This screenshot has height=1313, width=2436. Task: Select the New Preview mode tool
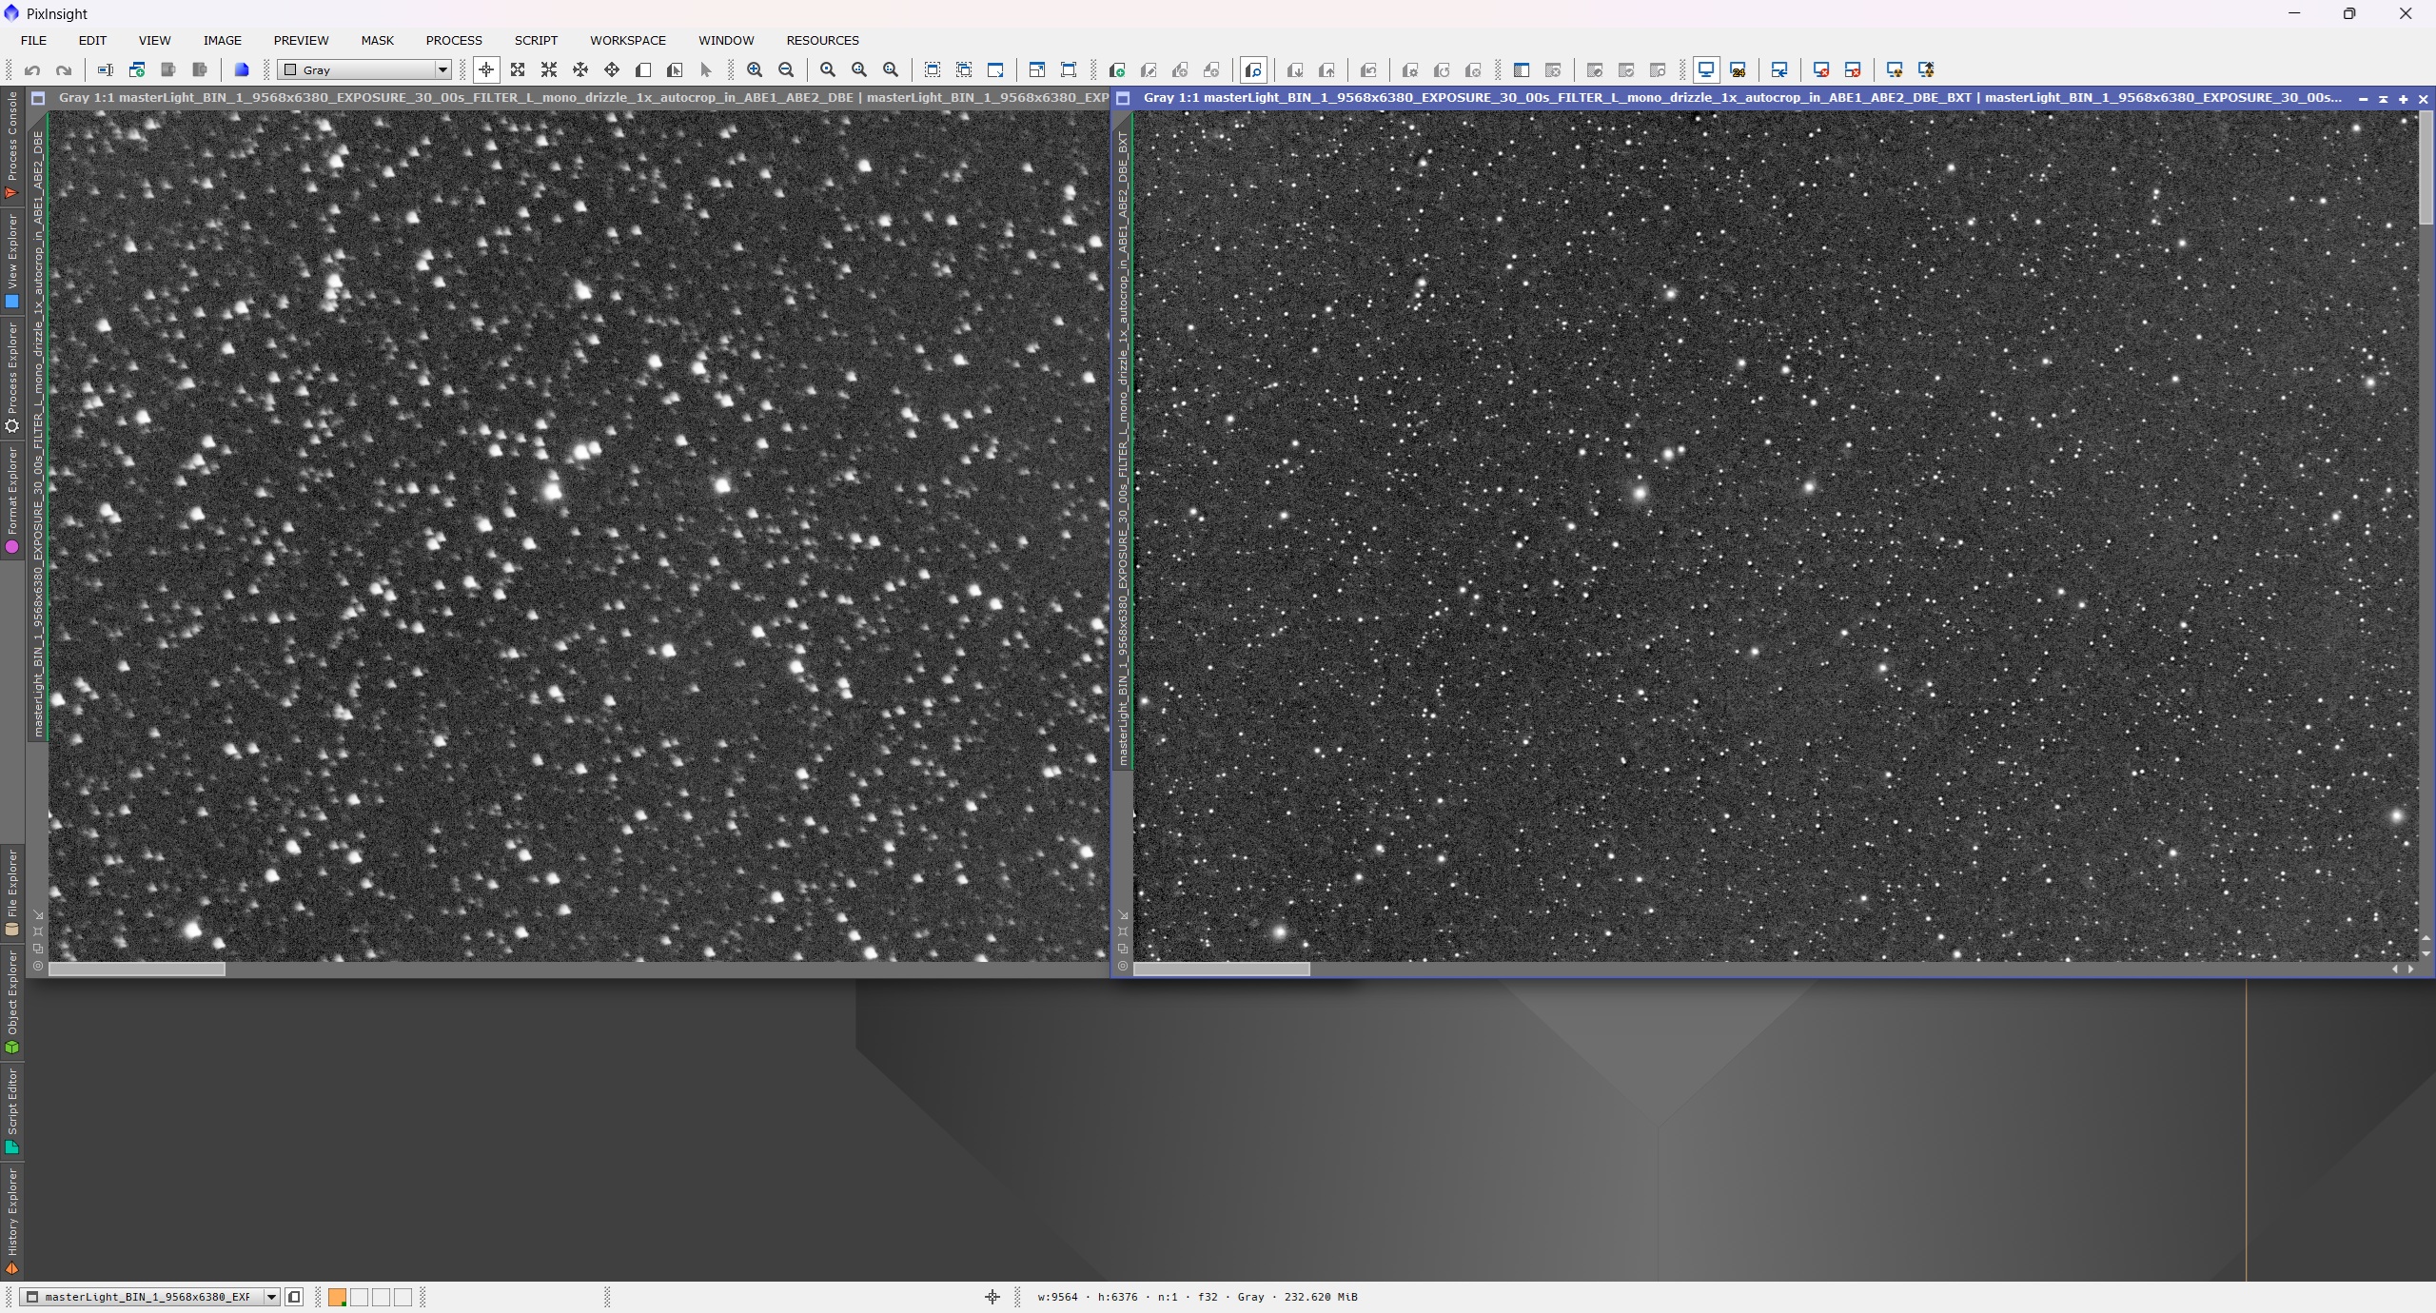643,69
